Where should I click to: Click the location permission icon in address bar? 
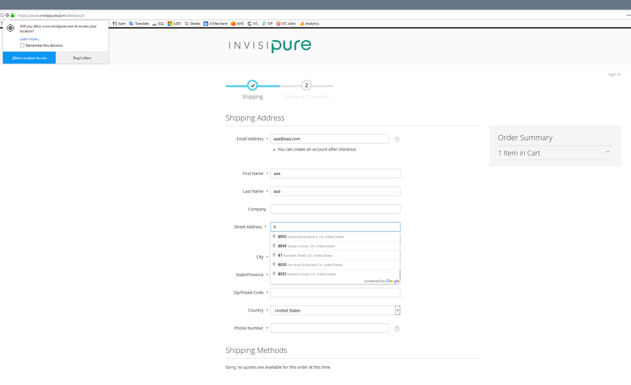[7, 15]
